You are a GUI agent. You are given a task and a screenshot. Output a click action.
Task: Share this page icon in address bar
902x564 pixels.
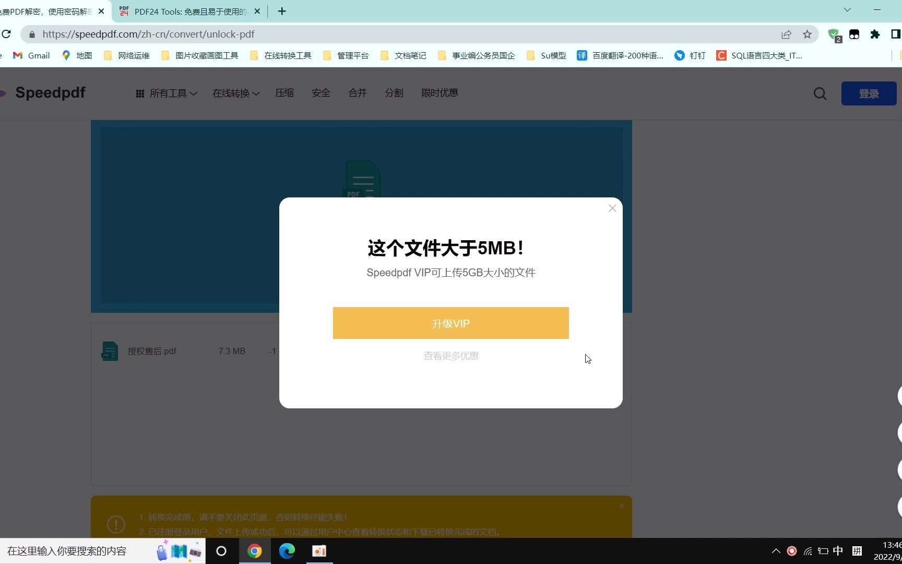point(786,34)
